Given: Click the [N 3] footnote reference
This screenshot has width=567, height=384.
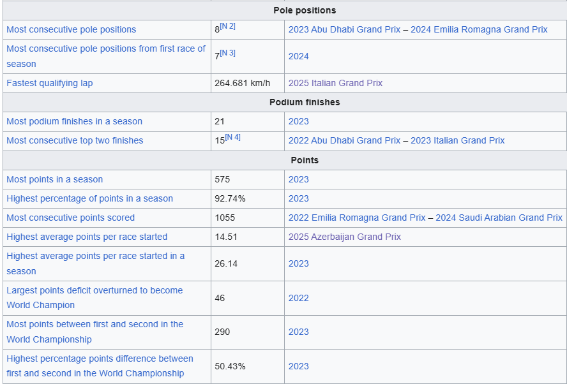Looking at the screenshot, I should 227,53.
